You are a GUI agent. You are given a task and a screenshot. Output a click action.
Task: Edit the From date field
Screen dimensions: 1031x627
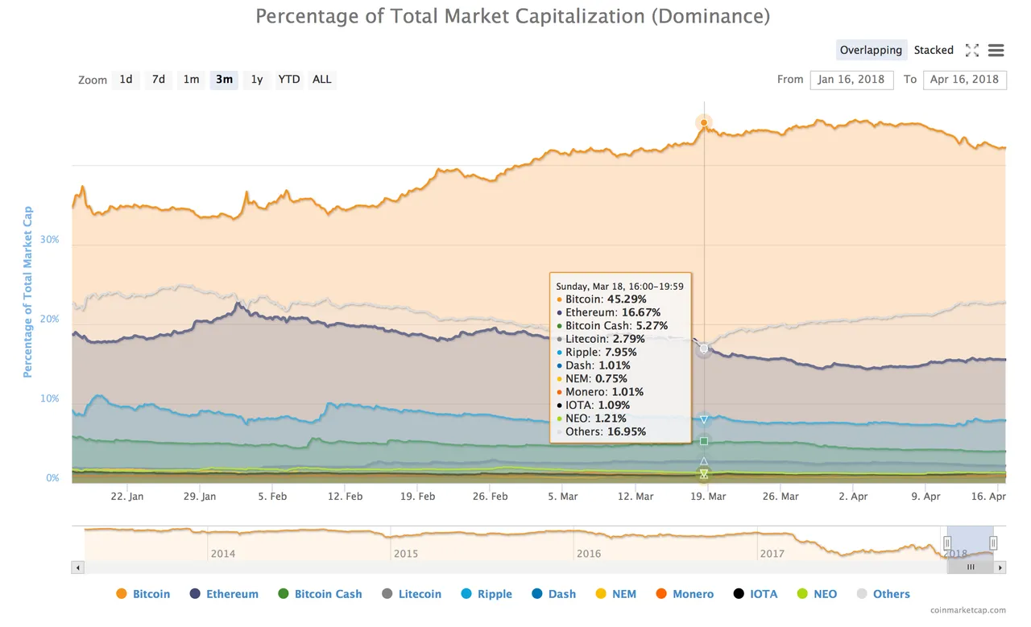851,79
